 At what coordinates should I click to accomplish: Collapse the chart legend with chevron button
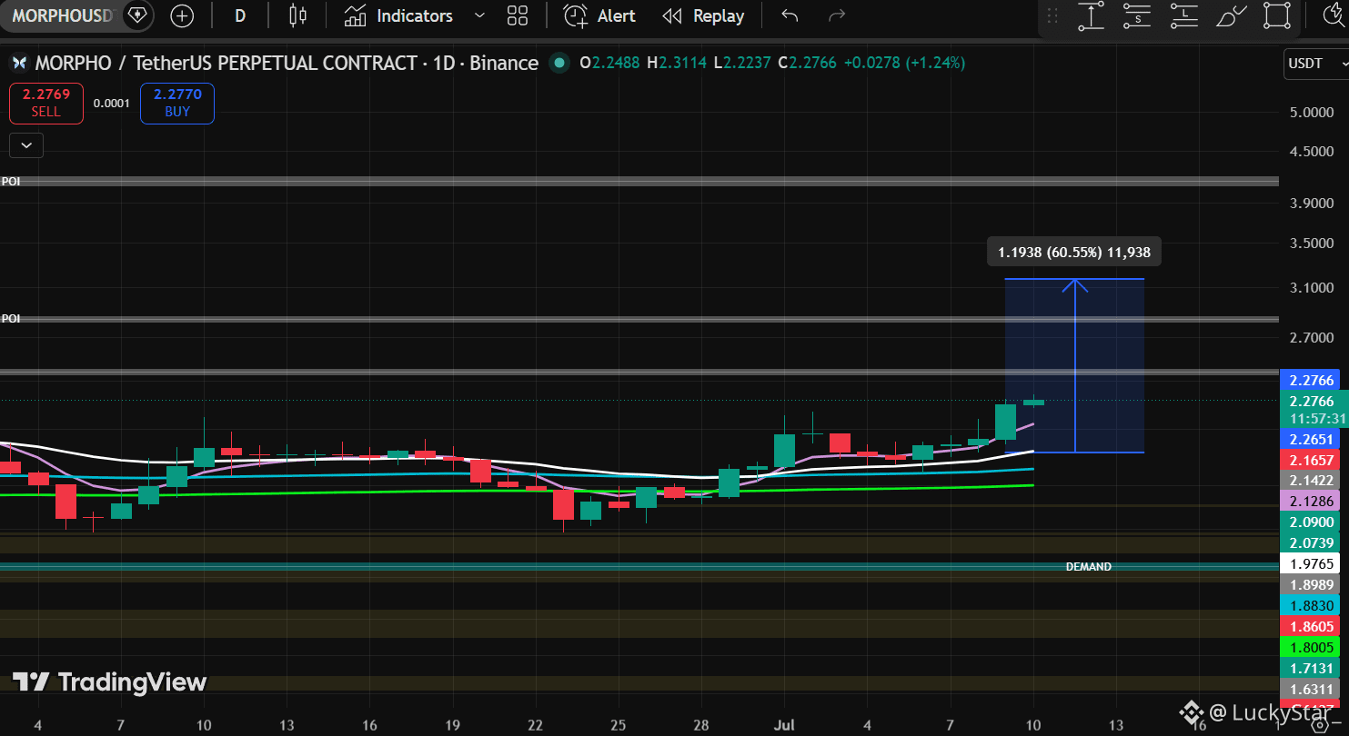tap(26, 144)
